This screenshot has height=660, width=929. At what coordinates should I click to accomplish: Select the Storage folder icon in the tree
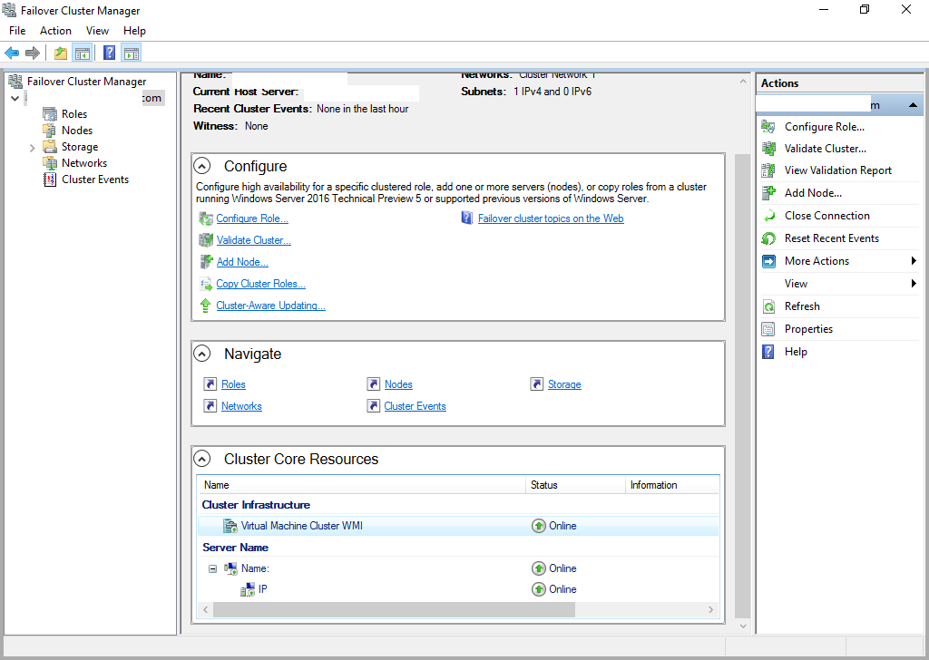click(x=50, y=146)
